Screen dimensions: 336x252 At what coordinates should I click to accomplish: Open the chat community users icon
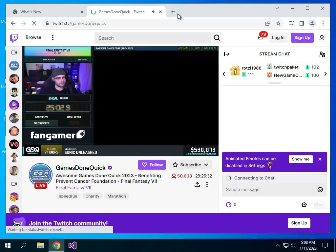(322, 54)
